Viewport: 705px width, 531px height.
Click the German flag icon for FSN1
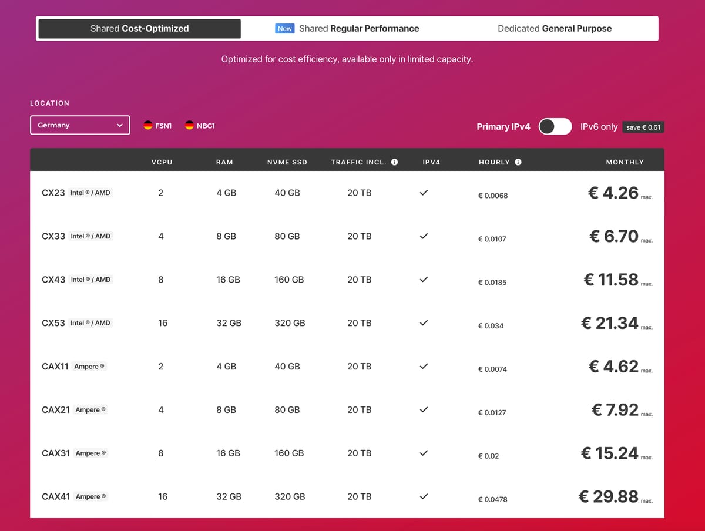148,125
